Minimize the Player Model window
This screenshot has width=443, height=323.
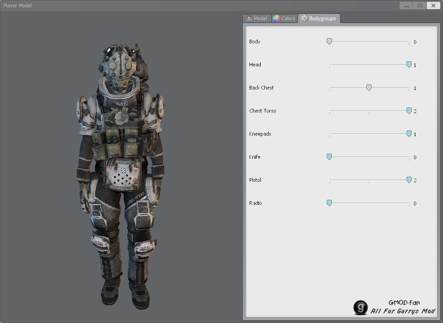[x=406, y=6]
